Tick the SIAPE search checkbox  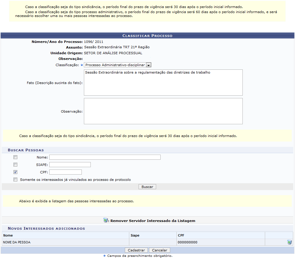(15, 164)
